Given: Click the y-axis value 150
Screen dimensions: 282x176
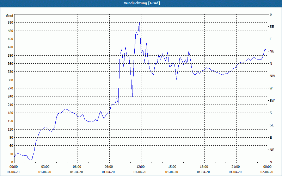Looking at the screenshot, I should coord(11,121).
